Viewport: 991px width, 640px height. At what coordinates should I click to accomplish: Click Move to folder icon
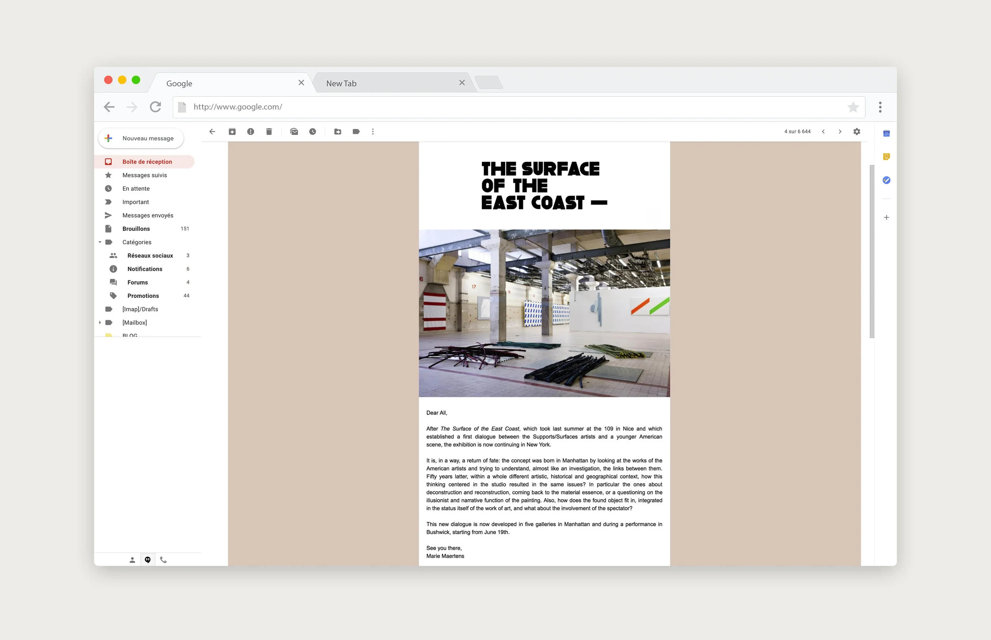(x=338, y=132)
